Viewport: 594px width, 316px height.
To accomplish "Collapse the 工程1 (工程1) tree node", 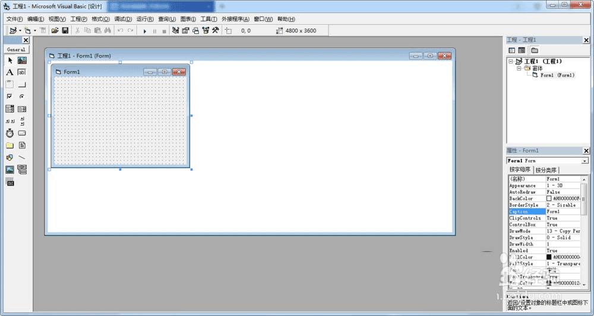I will pos(511,61).
